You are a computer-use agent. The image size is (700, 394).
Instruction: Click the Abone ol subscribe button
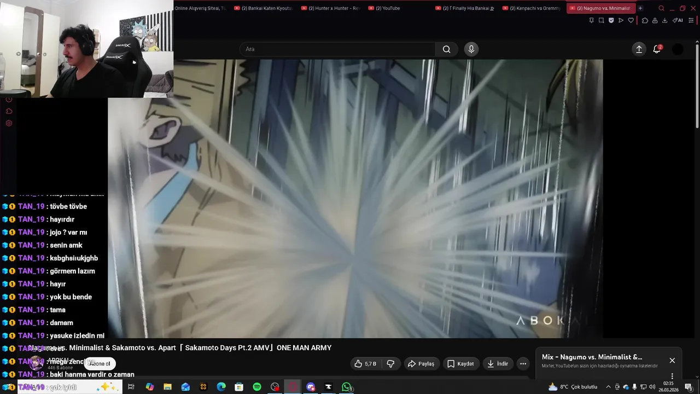click(x=100, y=364)
